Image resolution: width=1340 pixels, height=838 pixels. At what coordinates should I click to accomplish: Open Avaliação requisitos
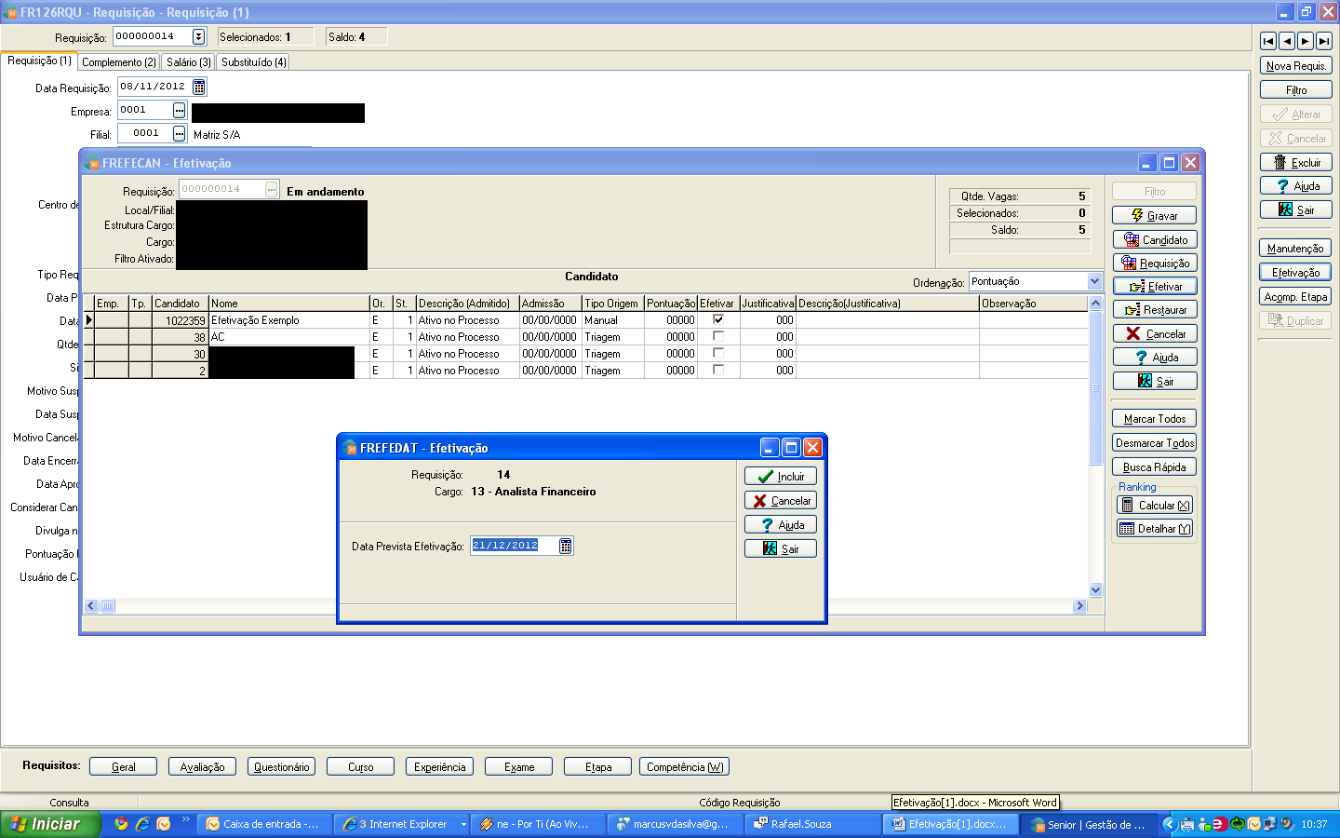click(x=202, y=766)
